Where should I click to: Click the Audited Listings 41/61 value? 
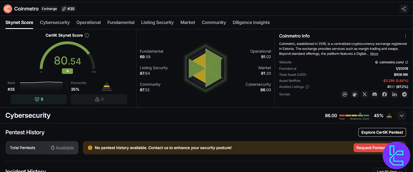[398, 87]
